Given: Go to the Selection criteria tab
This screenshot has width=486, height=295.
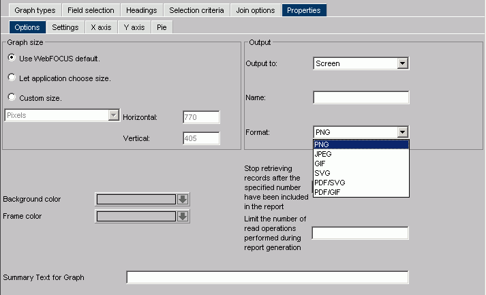Looking at the screenshot, I should click(x=196, y=10).
